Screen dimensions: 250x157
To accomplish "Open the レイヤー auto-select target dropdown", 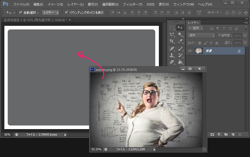I will coord(50,13).
